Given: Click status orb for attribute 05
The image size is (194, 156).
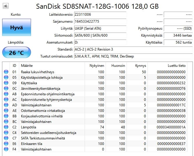Looking at the screenshot, I should point(6,77).
